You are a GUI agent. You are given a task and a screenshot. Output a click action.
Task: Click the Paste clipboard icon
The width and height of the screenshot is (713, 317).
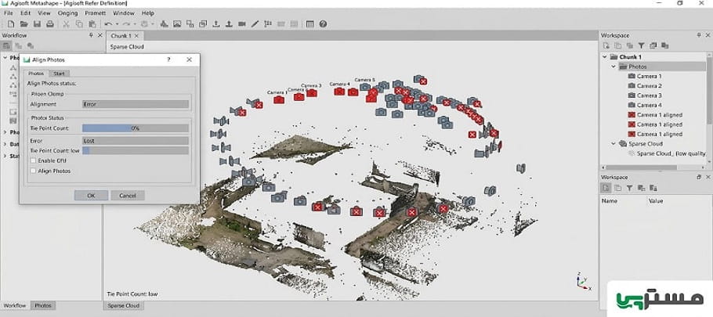point(92,24)
